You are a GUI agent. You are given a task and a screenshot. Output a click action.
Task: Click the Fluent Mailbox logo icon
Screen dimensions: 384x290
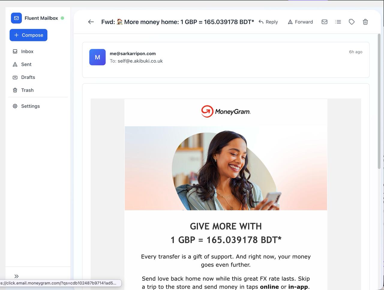(x=16, y=18)
